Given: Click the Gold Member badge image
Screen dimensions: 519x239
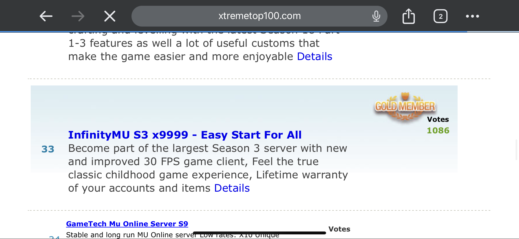Looking at the screenshot, I should (405, 107).
